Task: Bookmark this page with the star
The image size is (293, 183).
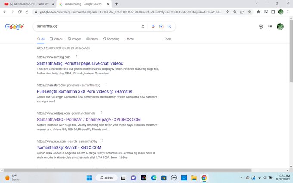Action: point(249,12)
